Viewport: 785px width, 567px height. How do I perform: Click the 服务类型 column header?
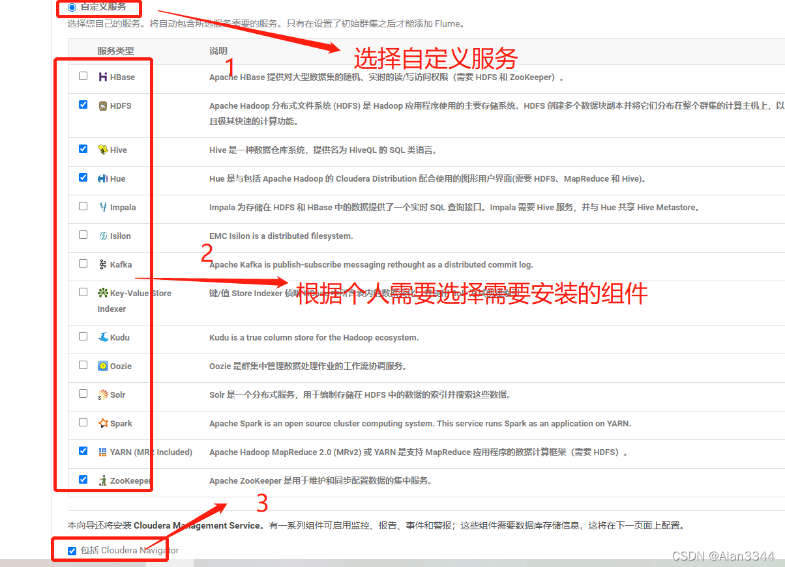point(115,51)
